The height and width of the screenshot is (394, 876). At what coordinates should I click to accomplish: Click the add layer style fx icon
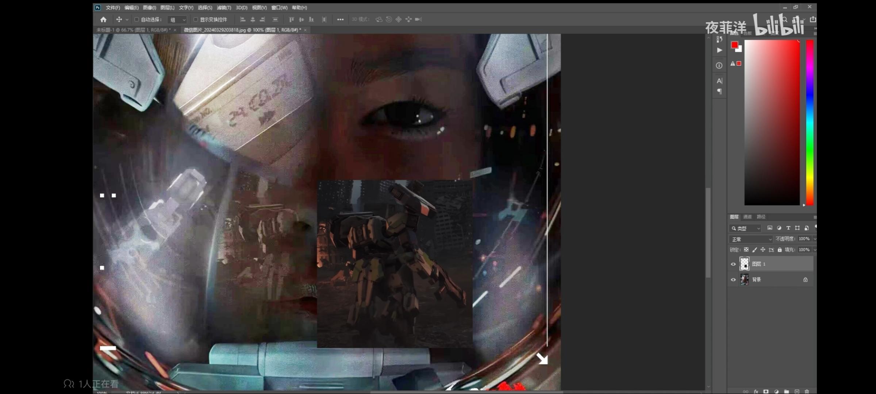coord(756,391)
